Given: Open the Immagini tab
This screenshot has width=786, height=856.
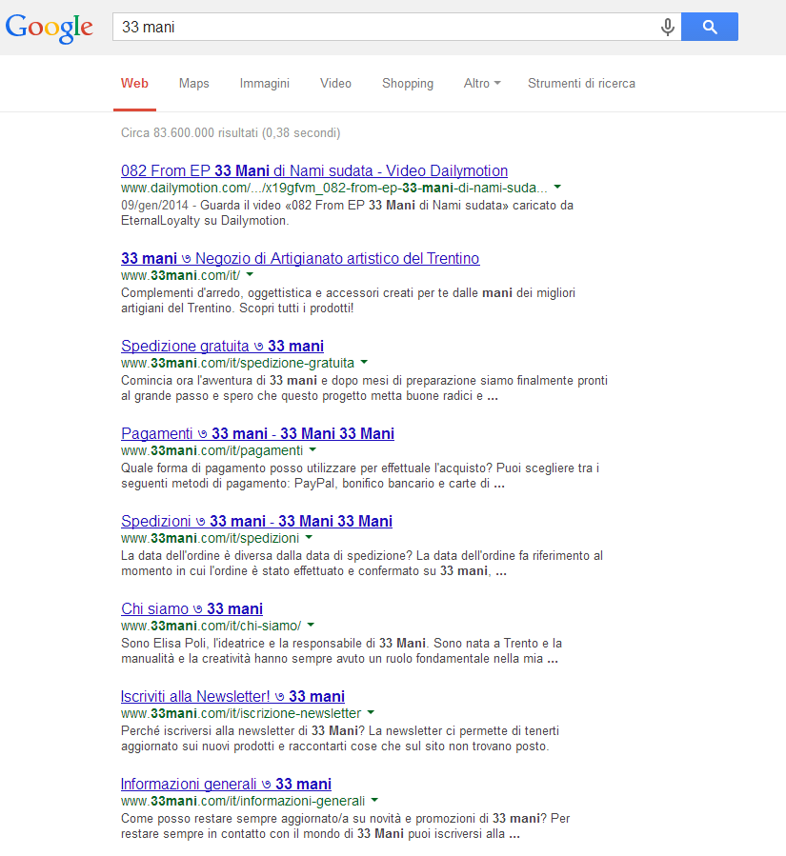Looking at the screenshot, I should [264, 84].
